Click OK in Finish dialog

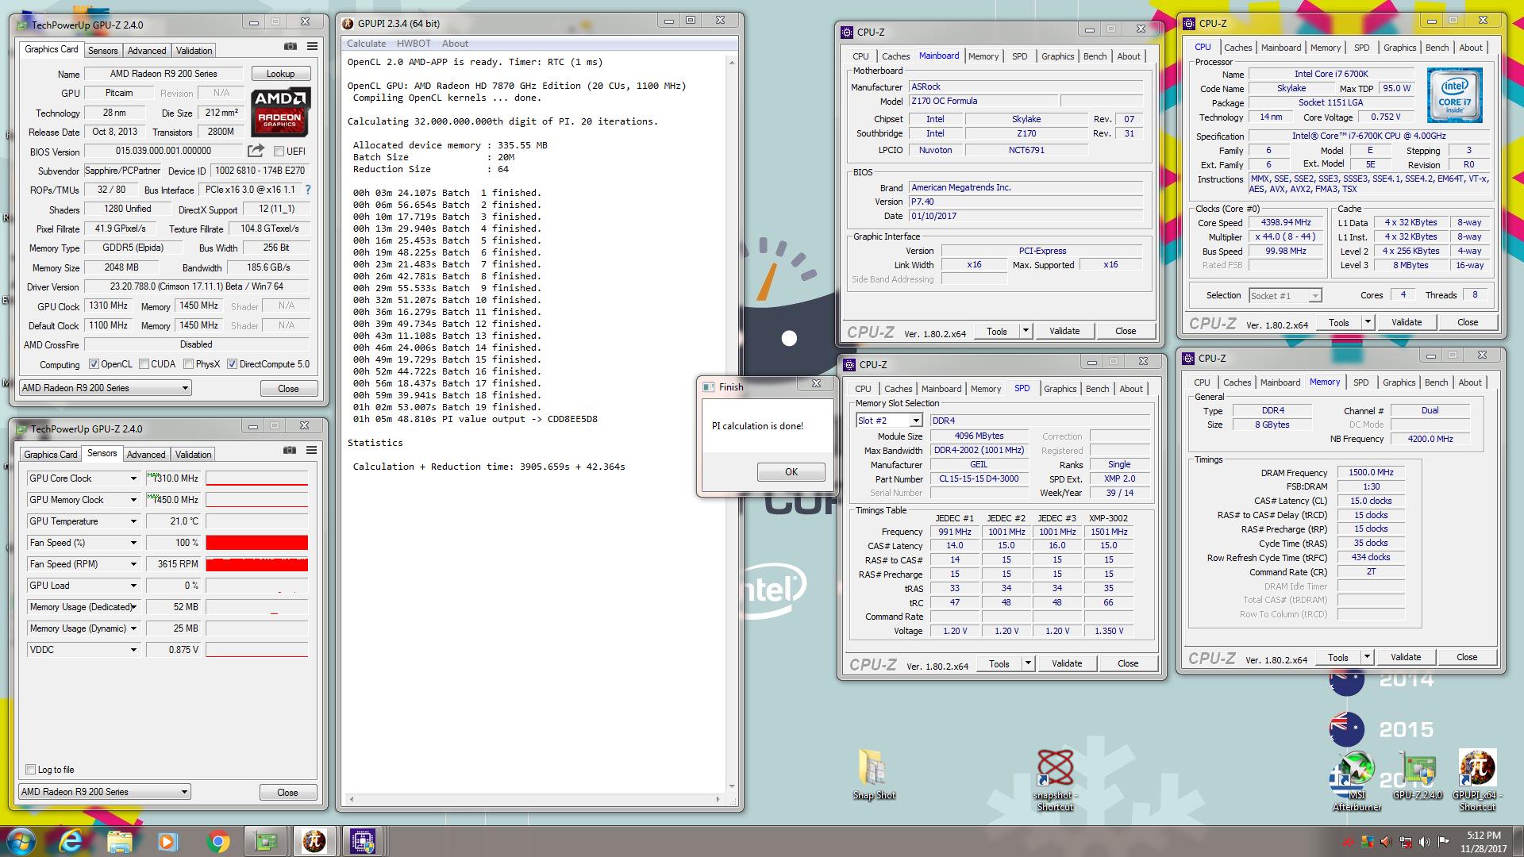tap(791, 472)
